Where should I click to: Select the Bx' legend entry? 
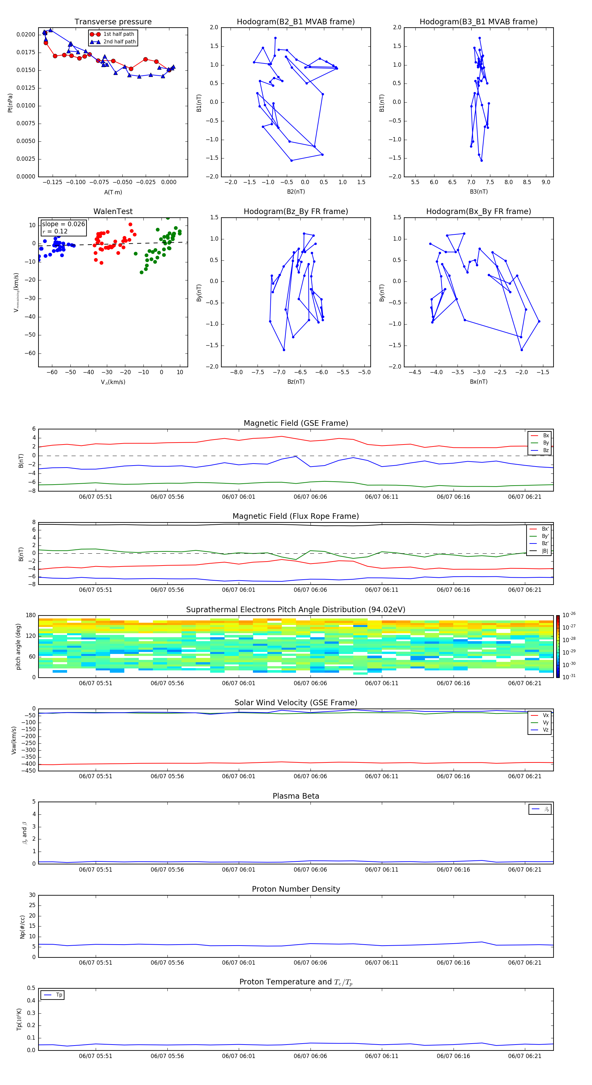[x=539, y=529]
